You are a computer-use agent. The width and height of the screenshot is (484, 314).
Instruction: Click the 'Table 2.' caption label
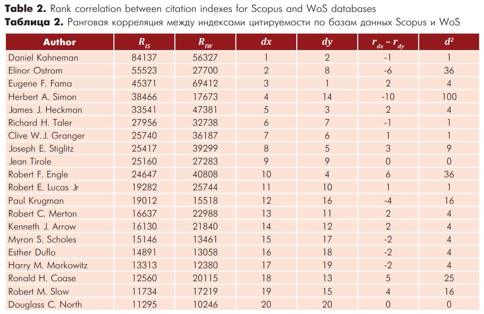click(25, 8)
